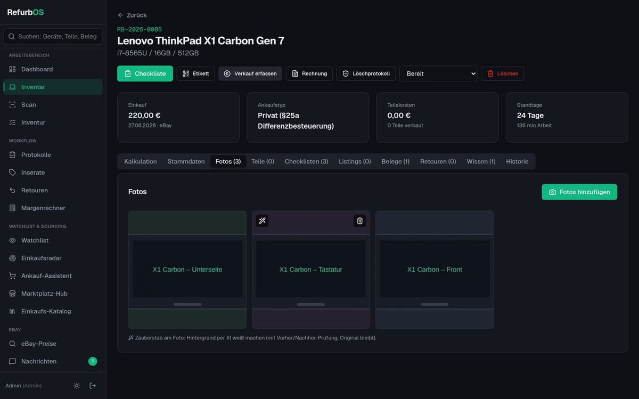Click Fotos hinzufügen button
Viewport: 639px width, 399px height.
[579, 192]
